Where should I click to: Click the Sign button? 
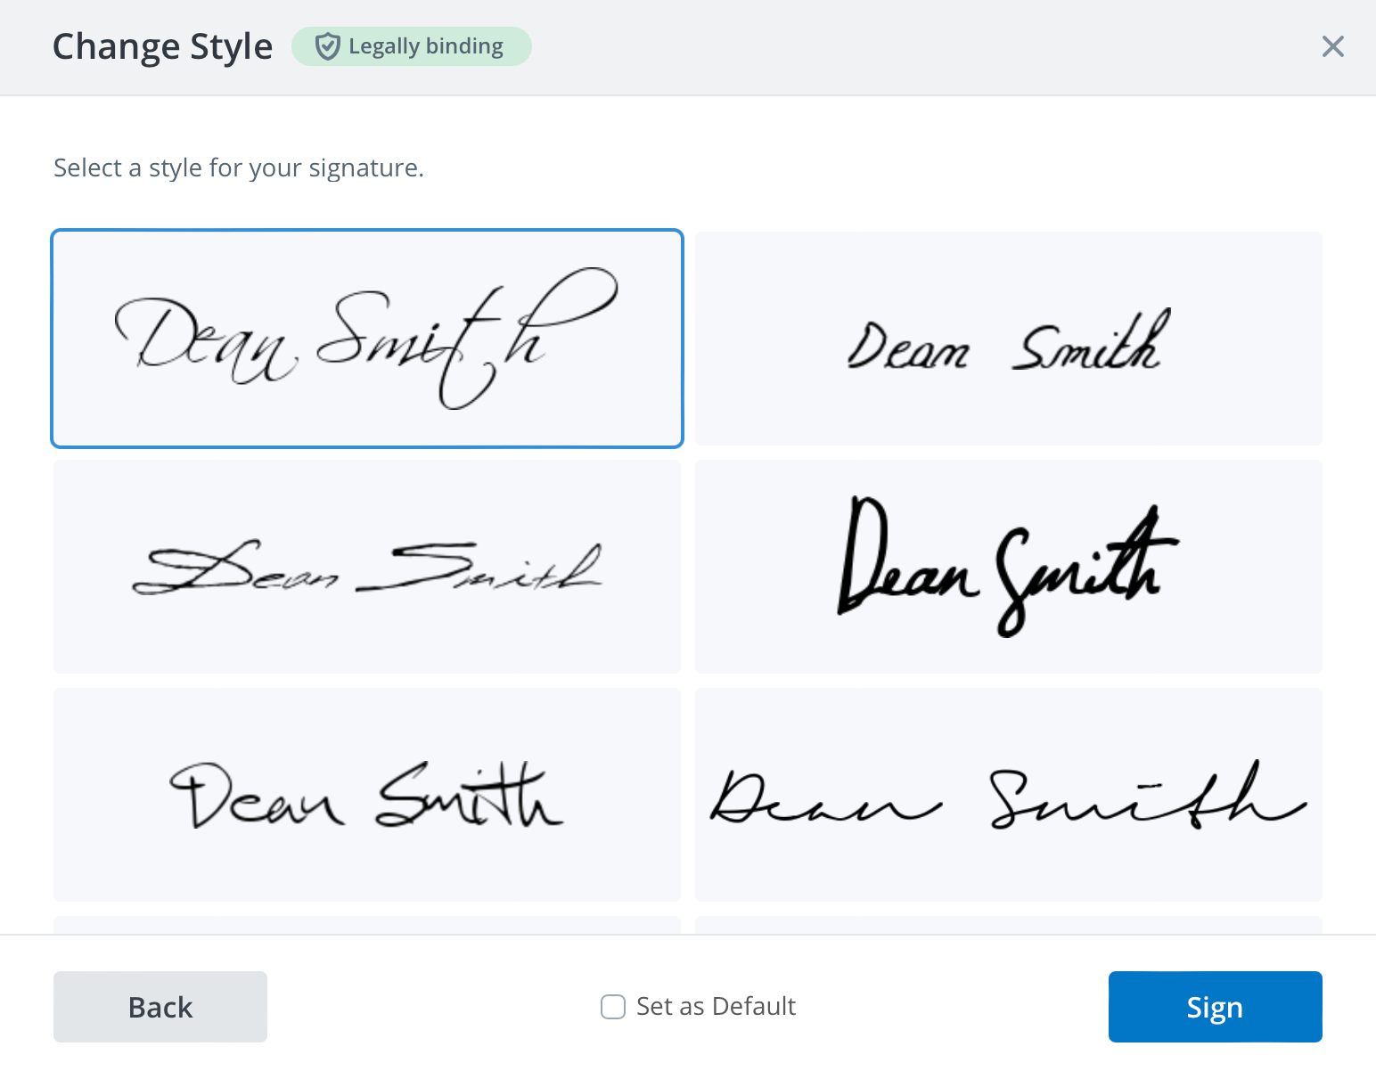pyautogui.click(x=1214, y=1007)
